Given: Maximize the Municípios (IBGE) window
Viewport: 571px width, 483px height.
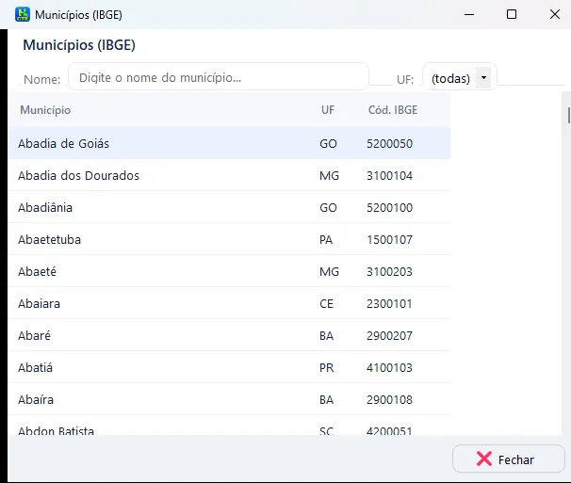Looking at the screenshot, I should [x=512, y=14].
